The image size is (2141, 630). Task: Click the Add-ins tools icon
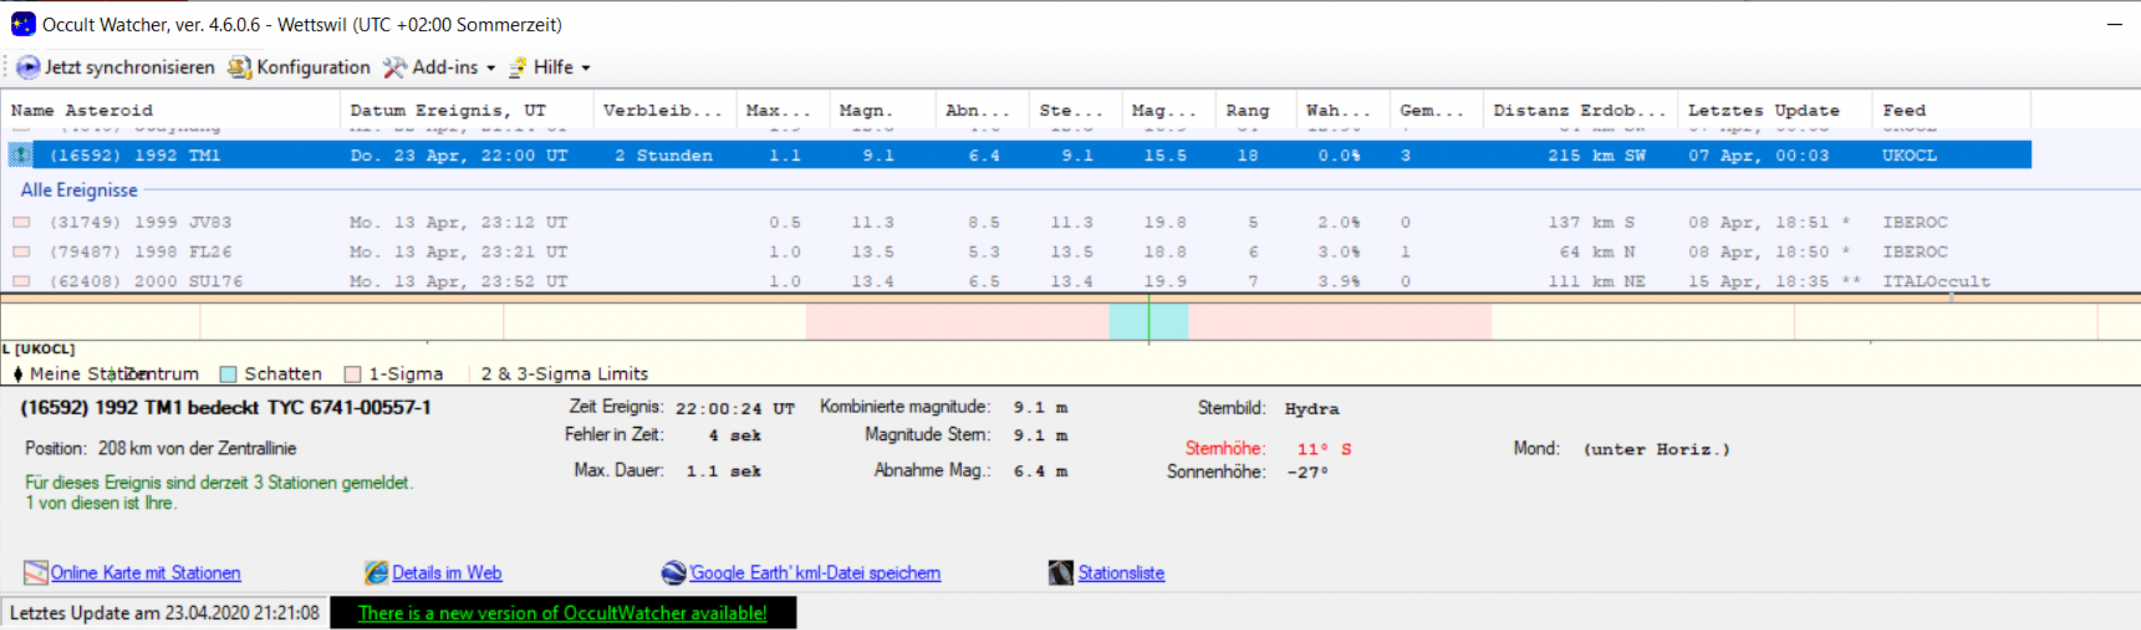(x=394, y=68)
